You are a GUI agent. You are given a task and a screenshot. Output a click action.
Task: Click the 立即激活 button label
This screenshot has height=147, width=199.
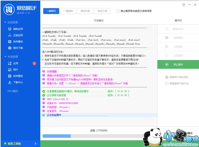(178, 56)
